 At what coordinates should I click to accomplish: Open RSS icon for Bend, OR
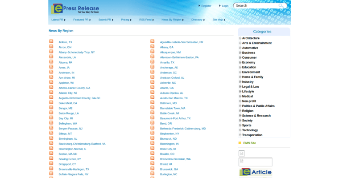(x=153, y=122)
